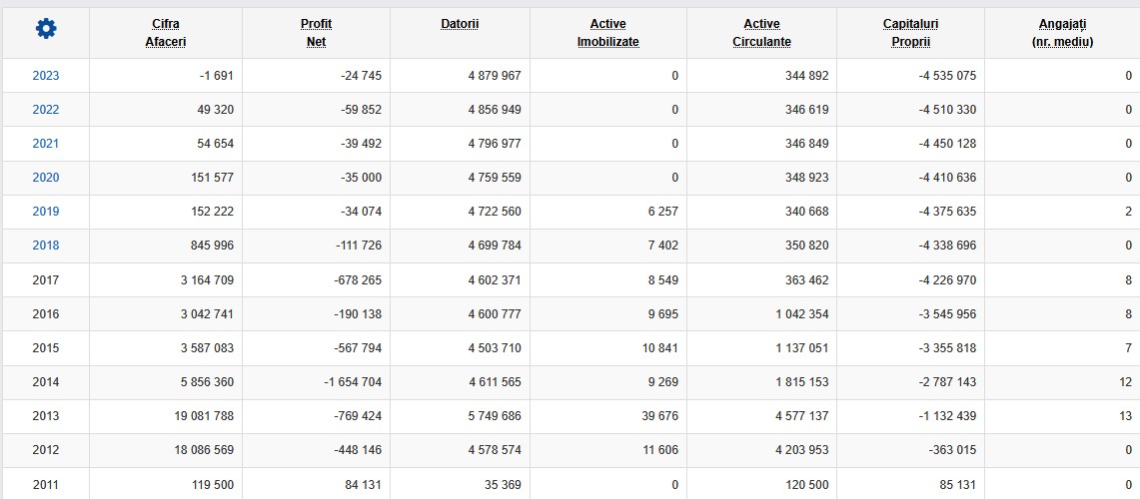Image resolution: width=1140 pixels, height=499 pixels.
Task: Click debts value 4 879 967
Action: pyautogui.click(x=495, y=76)
